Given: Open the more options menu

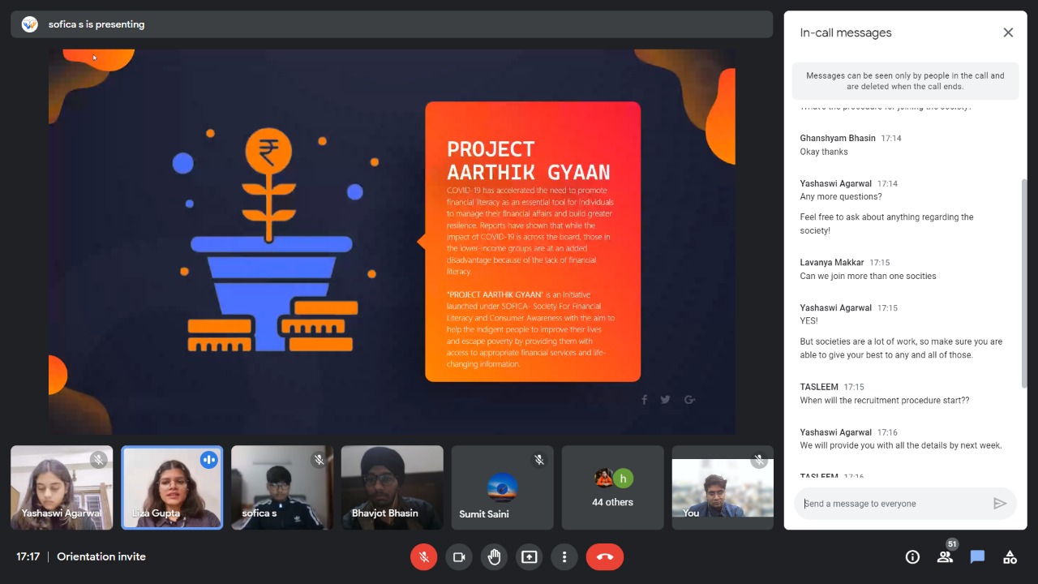Looking at the screenshot, I should pos(564,557).
